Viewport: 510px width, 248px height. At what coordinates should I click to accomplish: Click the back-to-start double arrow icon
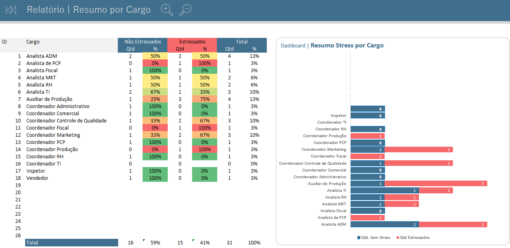click(x=11, y=10)
